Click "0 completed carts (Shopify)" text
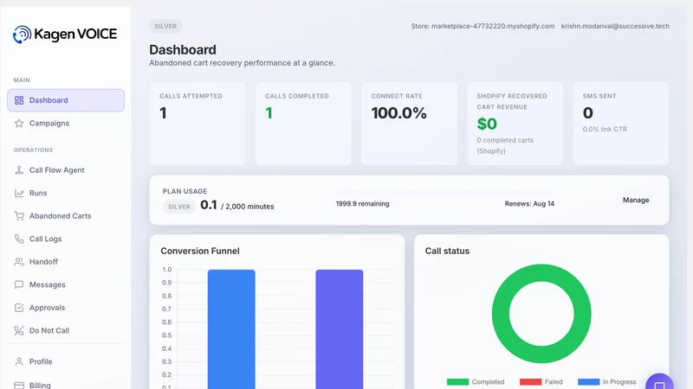The width and height of the screenshot is (693, 389). tap(505, 145)
